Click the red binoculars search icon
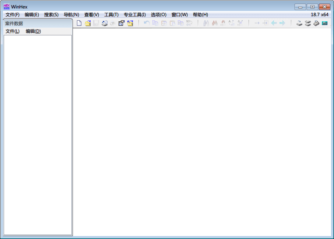This screenshot has height=239, width=334. click(214, 23)
